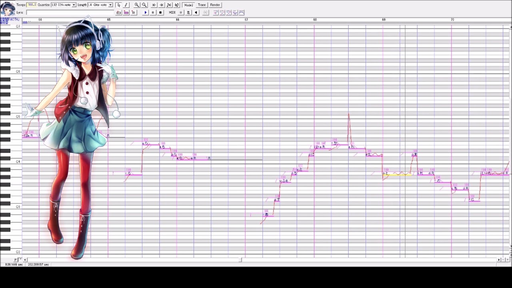Click the Tempo value field
The width and height of the screenshot is (512, 288).
(x=32, y=5)
